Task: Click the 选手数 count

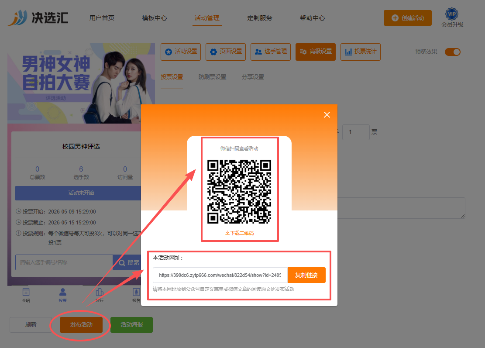Action: [81, 172]
